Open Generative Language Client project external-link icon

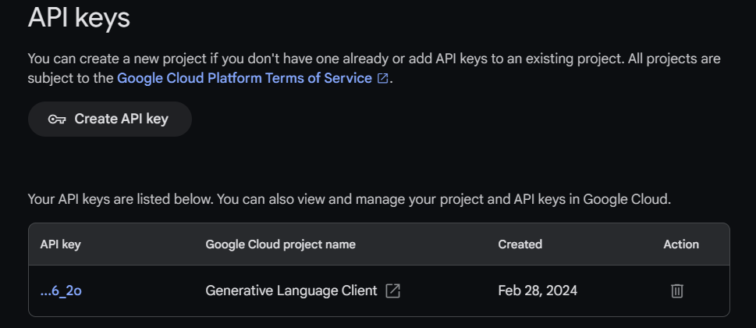coord(393,291)
